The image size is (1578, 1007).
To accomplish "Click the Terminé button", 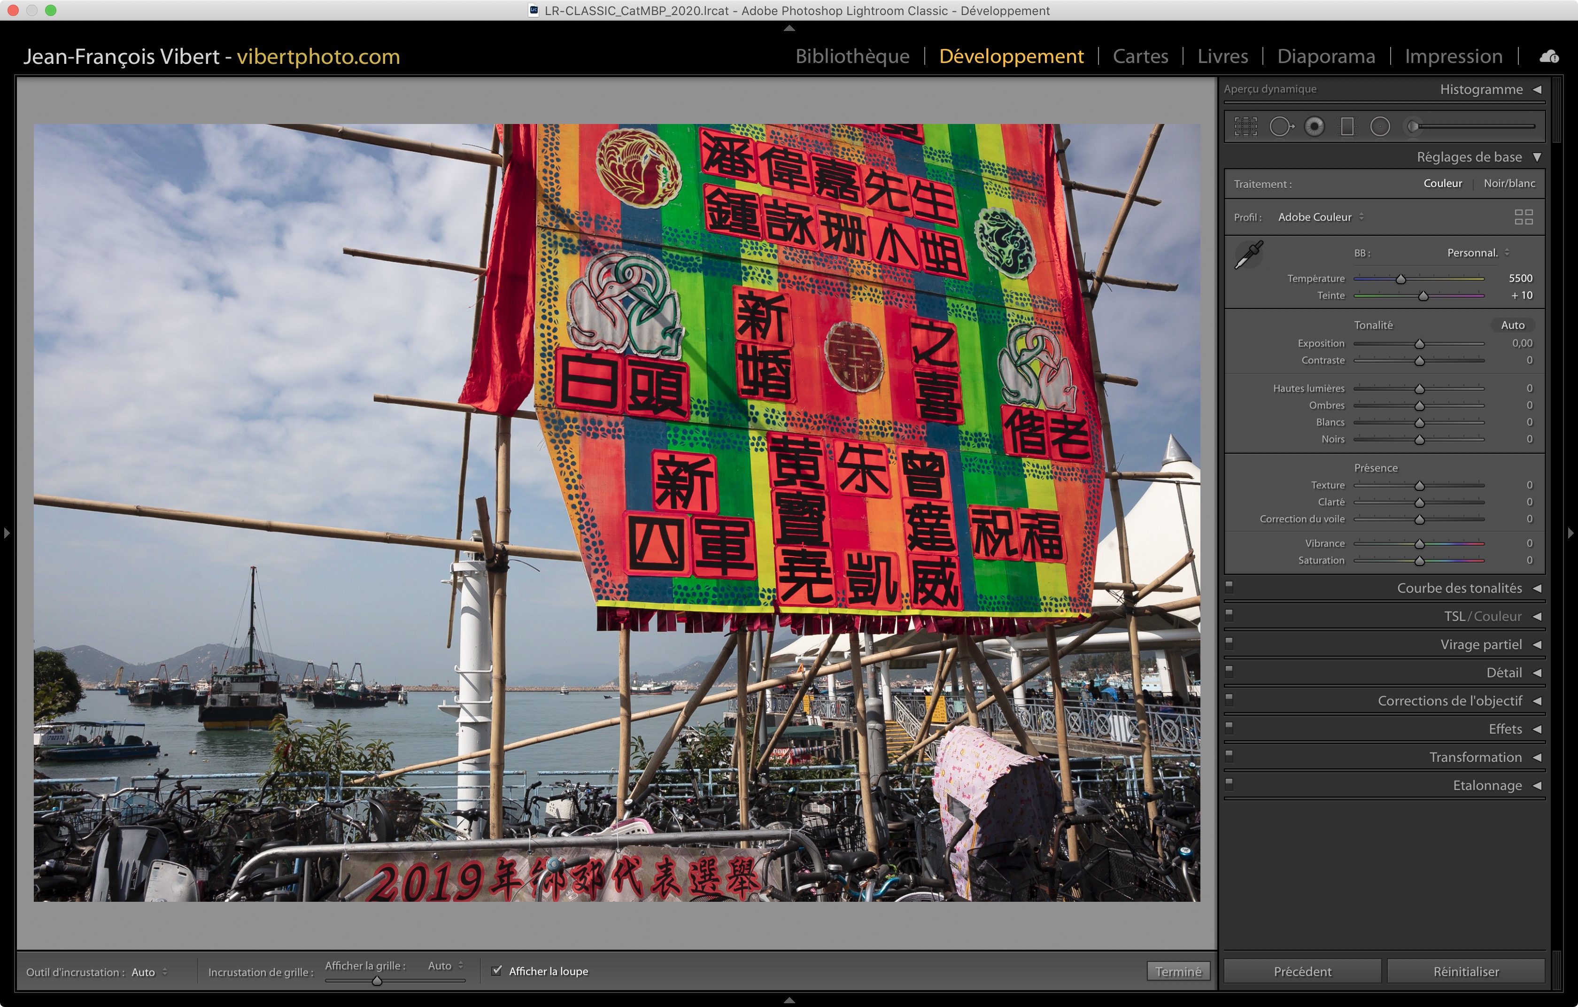I will 1177,971.
